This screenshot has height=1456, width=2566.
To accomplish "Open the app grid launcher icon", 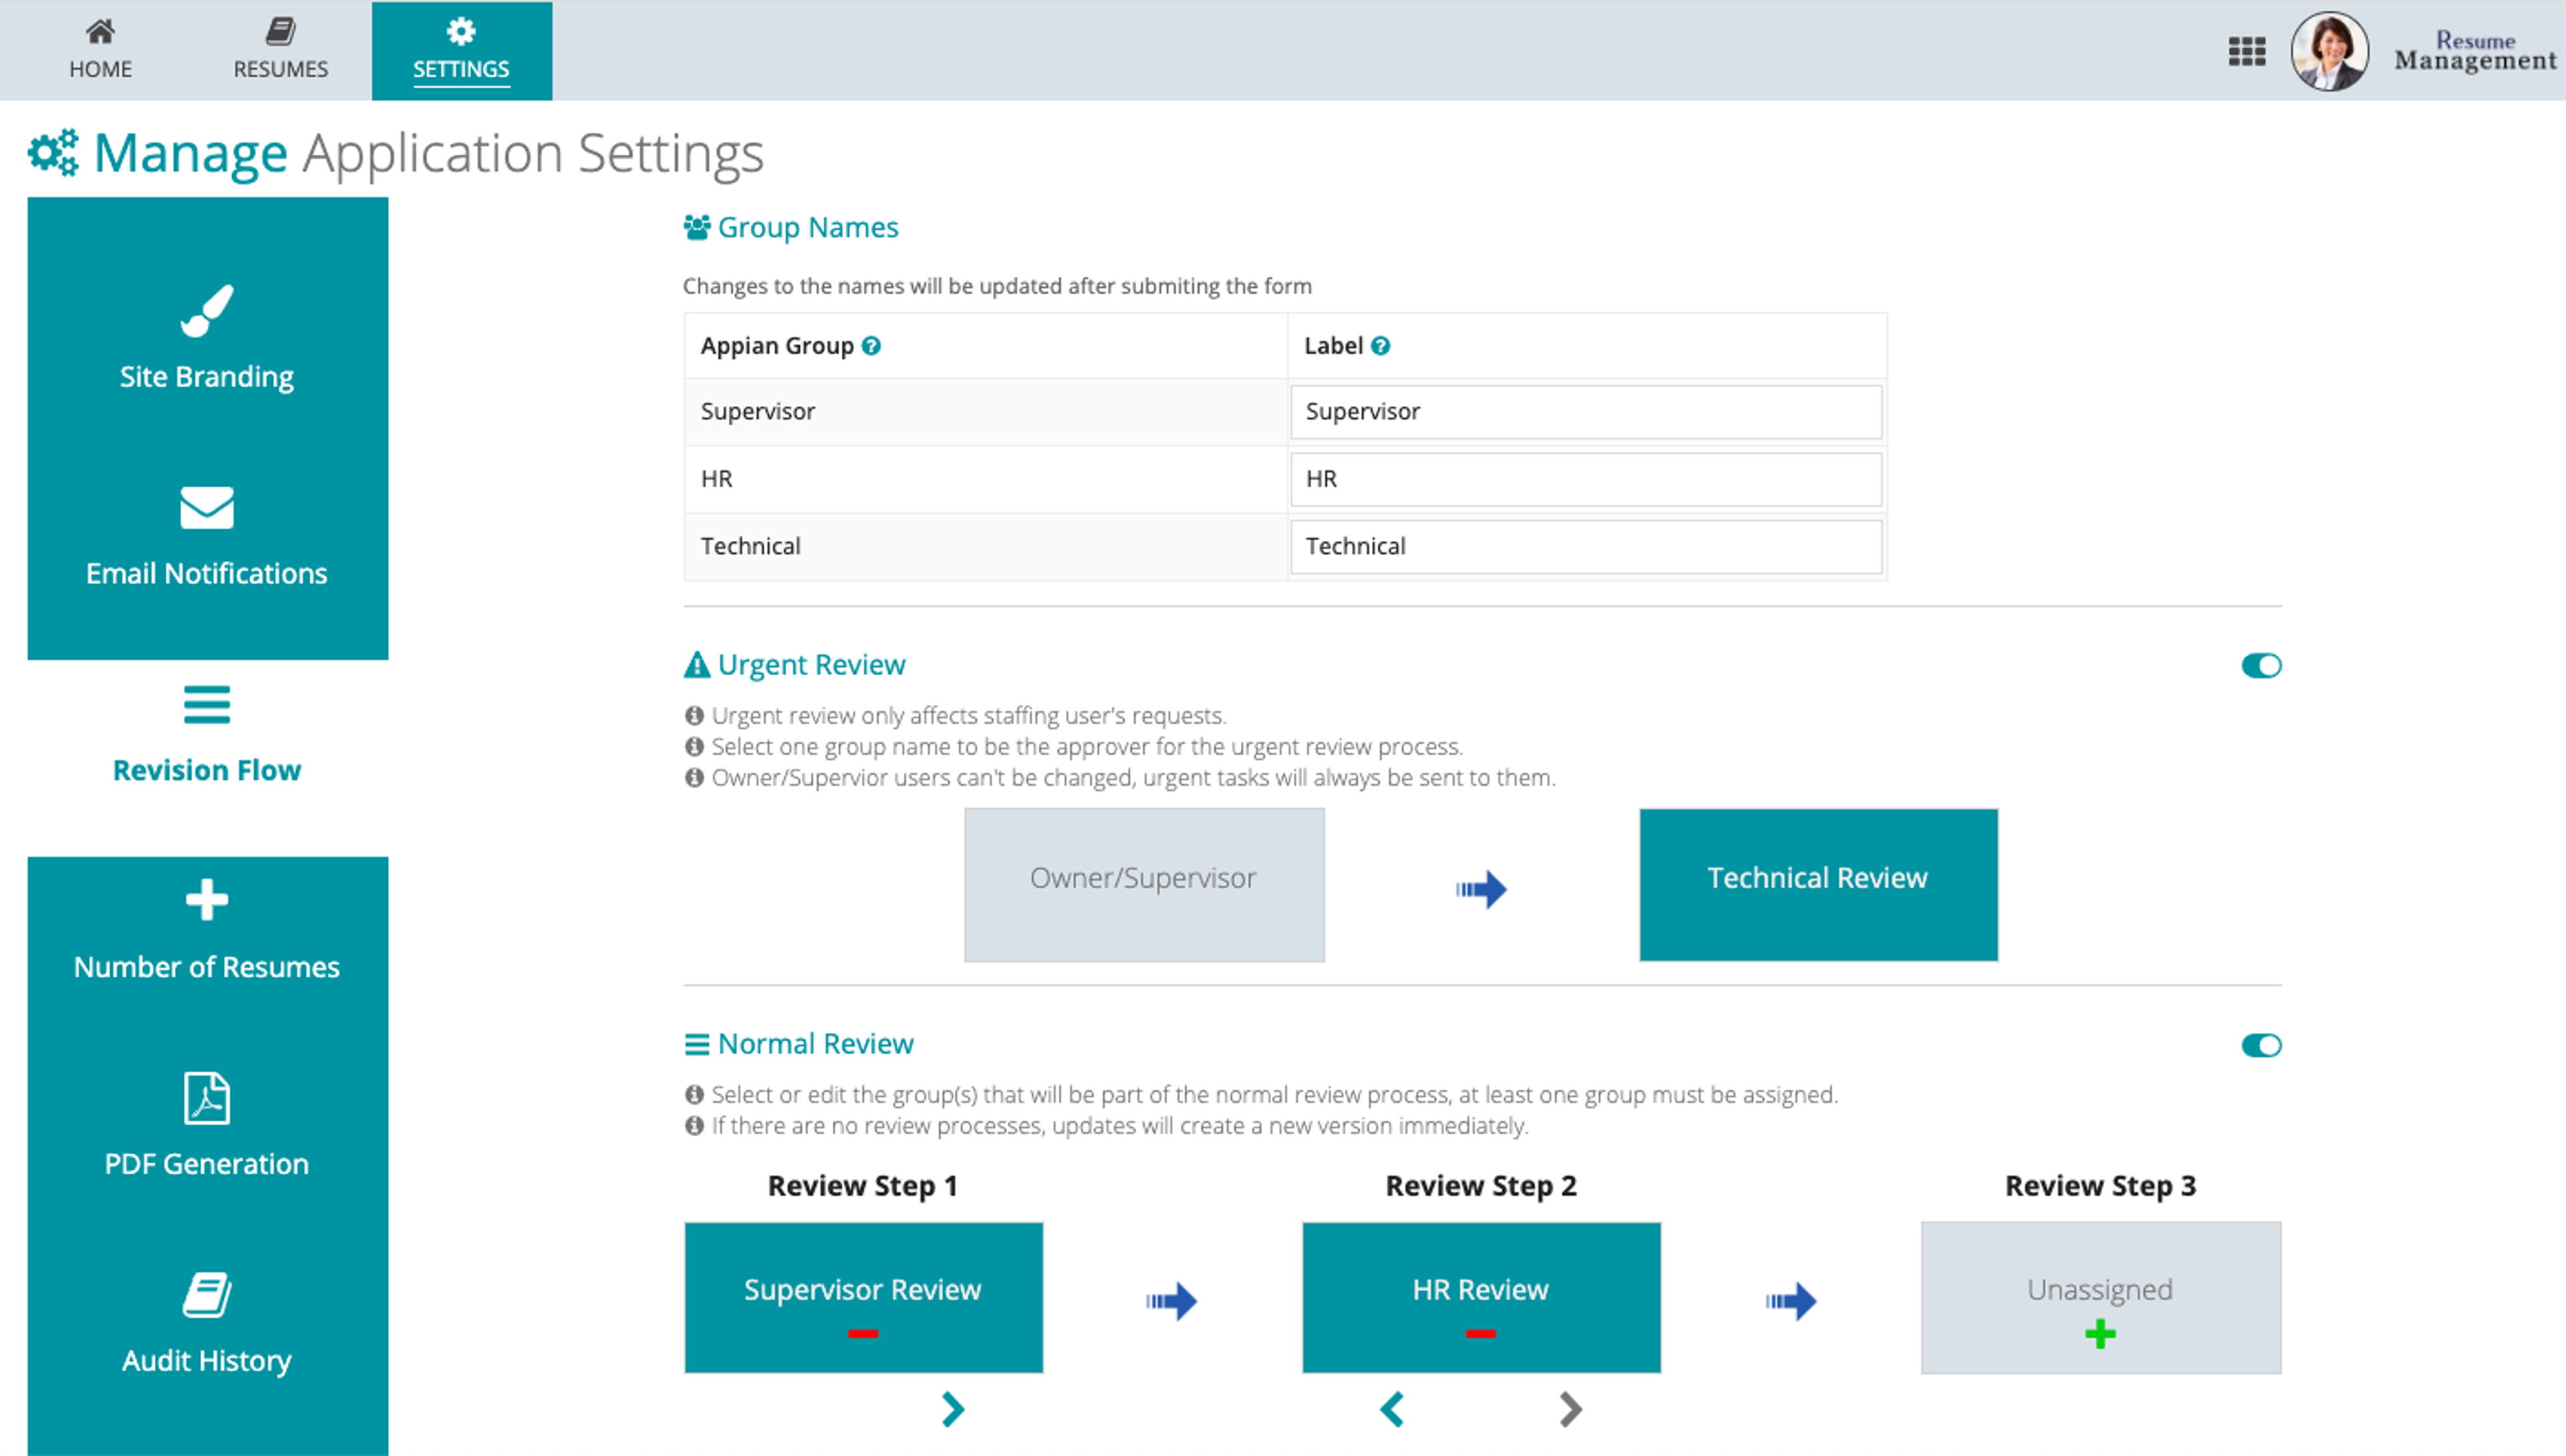I will pos(2246,51).
